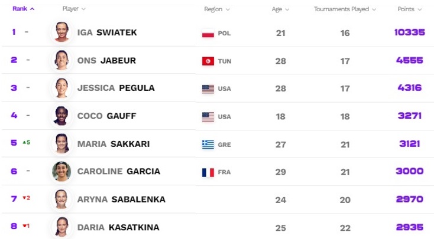
Task: Open Player column sort chevron
Action: click(83, 9)
